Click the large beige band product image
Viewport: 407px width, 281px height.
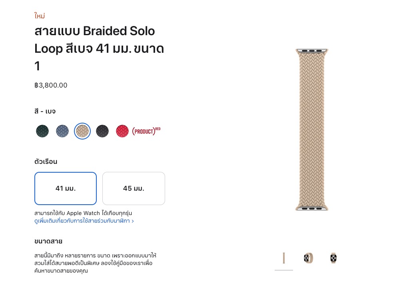[x=311, y=130]
